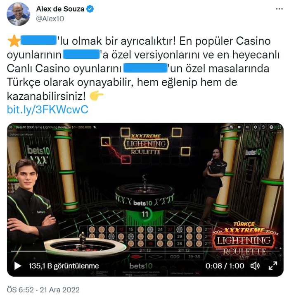Play the embedded video

coord(18,266)
